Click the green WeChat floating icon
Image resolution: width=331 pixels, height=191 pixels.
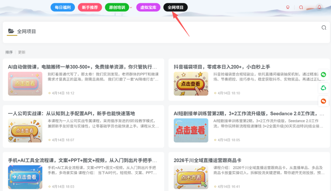click(x=324, y=75)
